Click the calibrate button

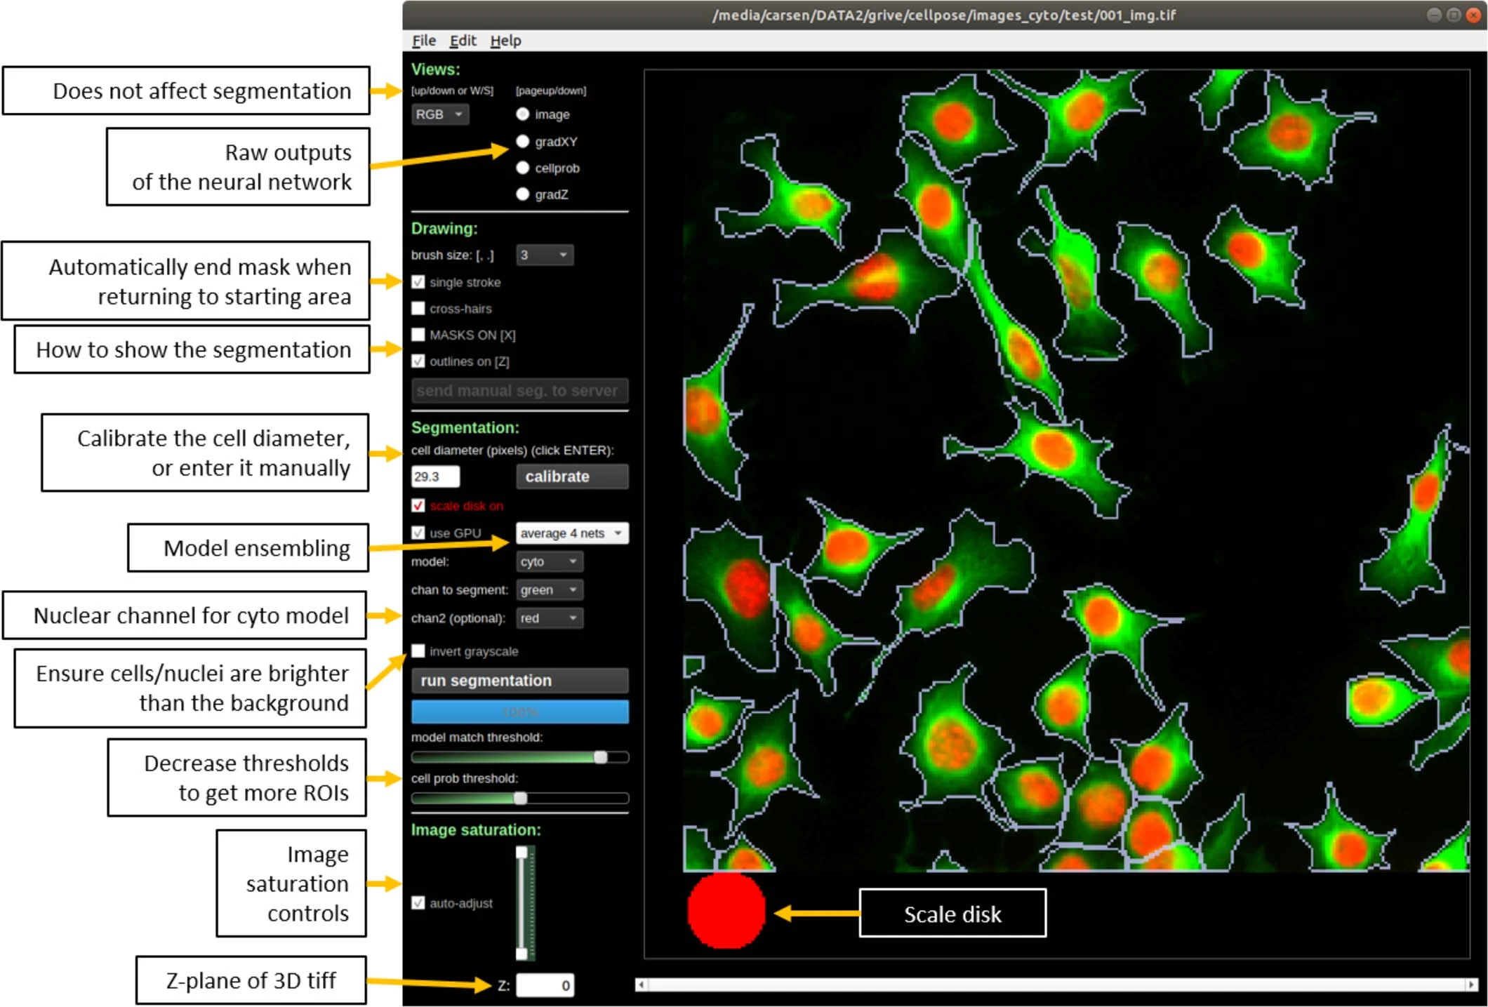coord(571,476)
